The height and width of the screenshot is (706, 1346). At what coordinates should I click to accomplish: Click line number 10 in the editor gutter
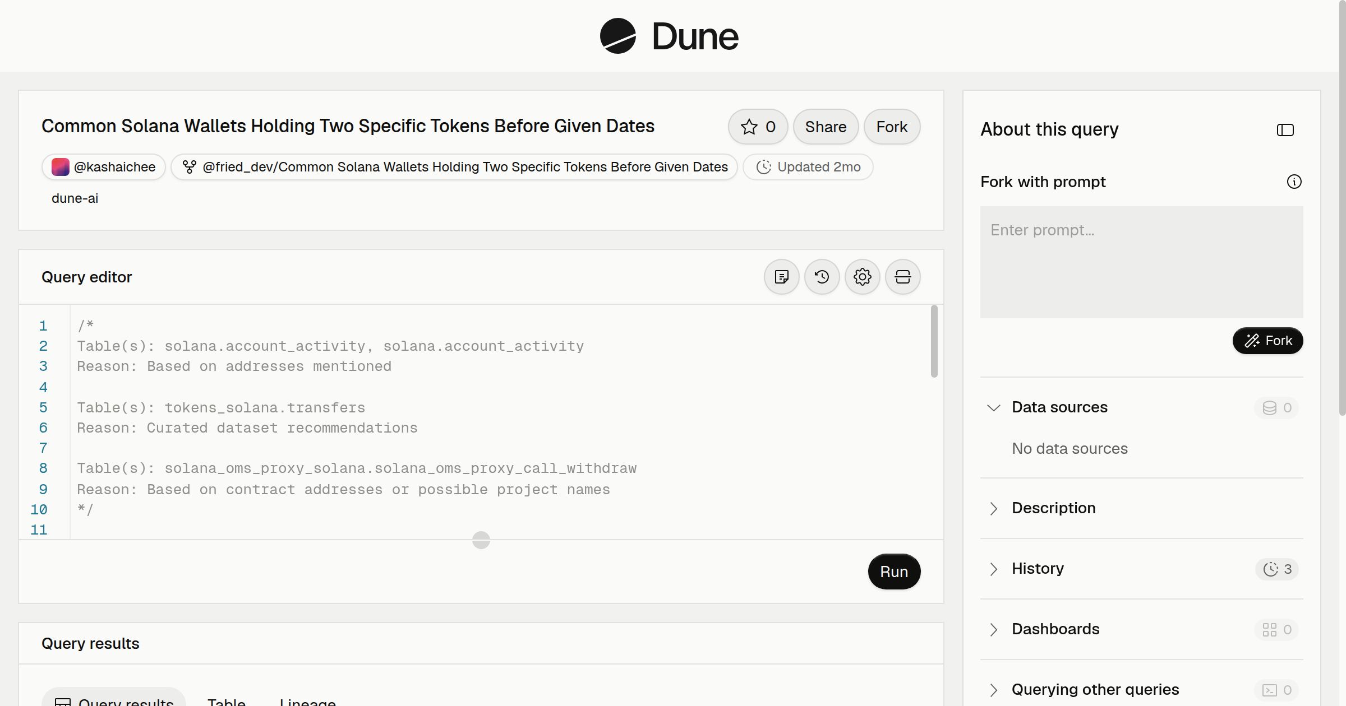[39, 510]
